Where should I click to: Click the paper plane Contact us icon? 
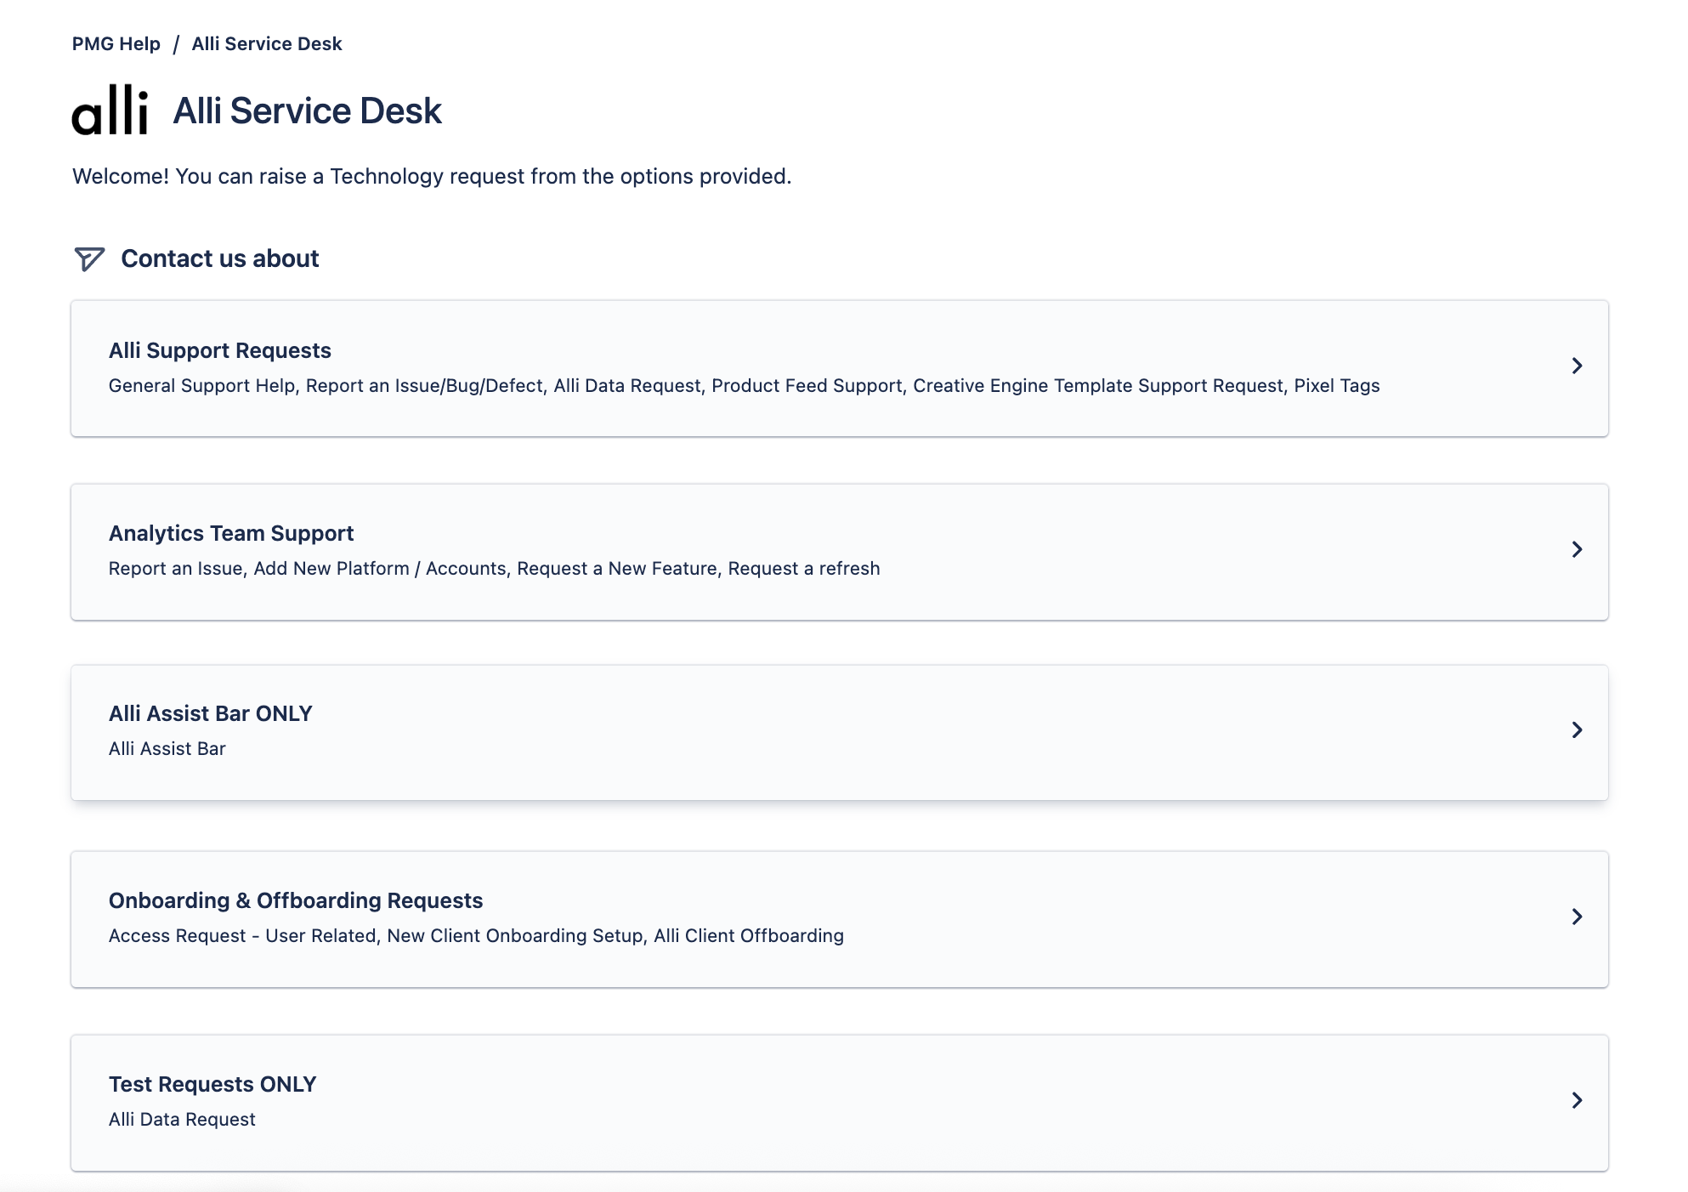point(89,258)
